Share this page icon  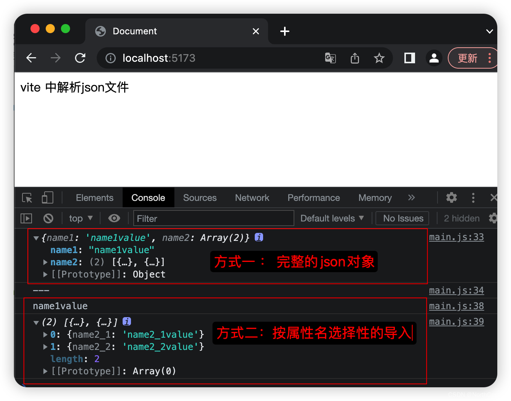pos(355,58)
